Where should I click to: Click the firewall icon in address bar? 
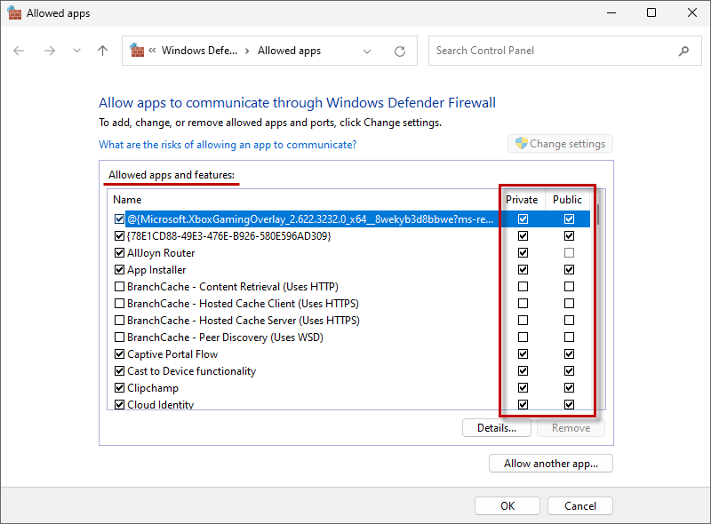137,50
